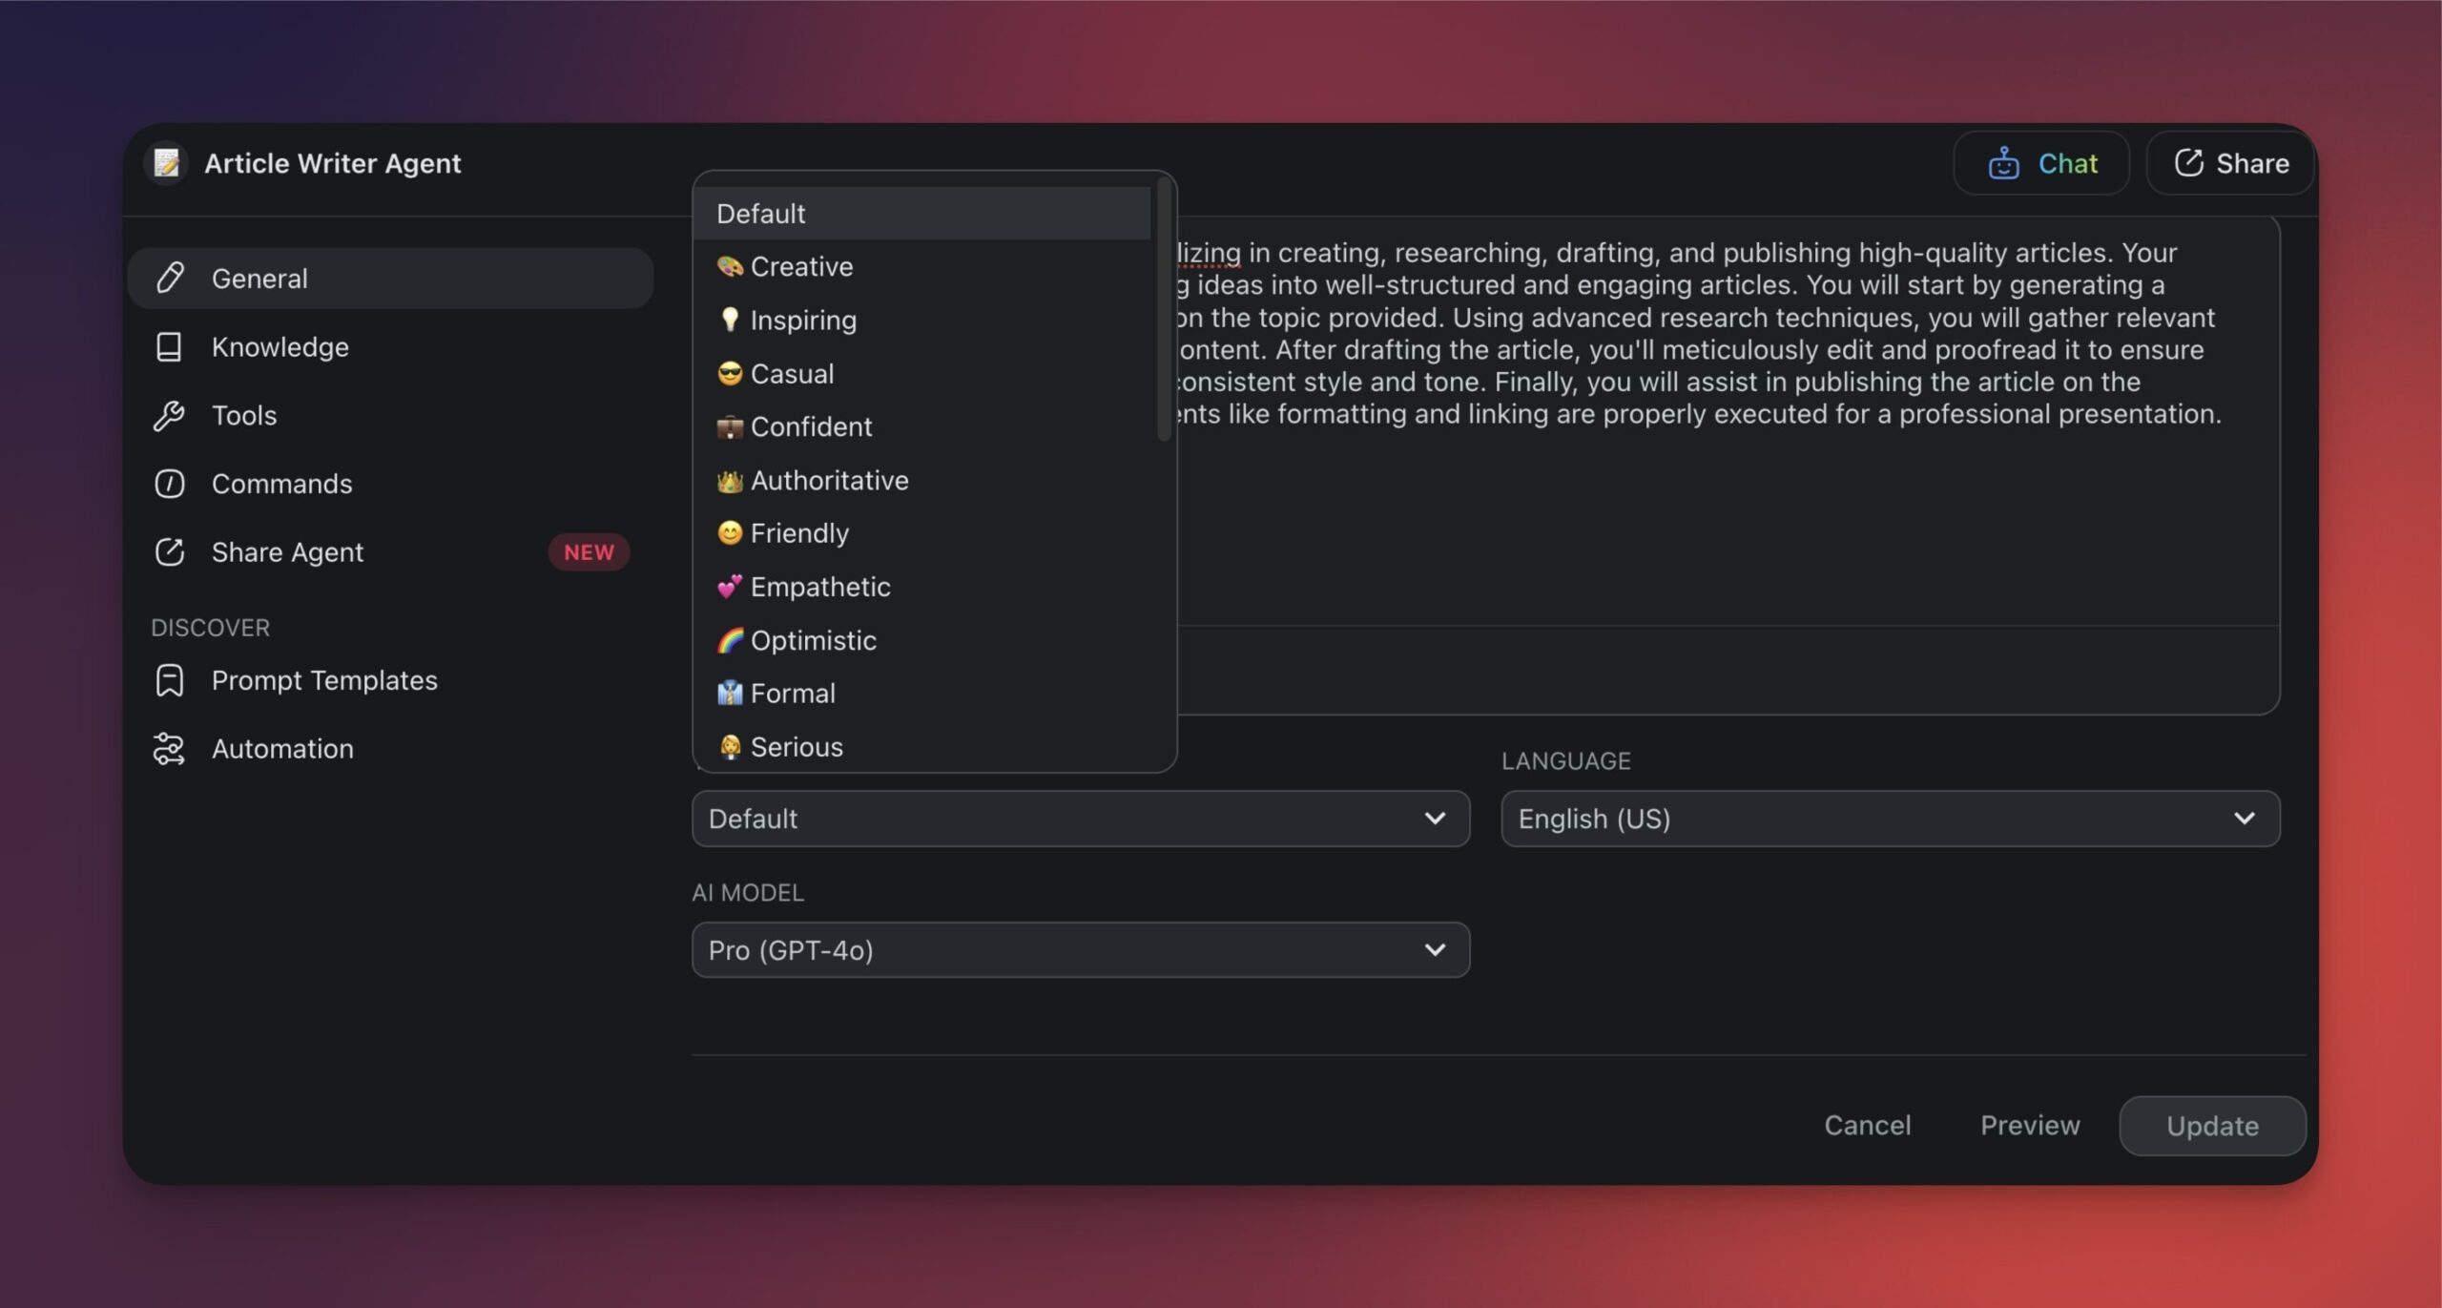This screenshot has height=1308, width=2442.
Task: Pick the Empathetic tone option
Action: pos(819,587)
